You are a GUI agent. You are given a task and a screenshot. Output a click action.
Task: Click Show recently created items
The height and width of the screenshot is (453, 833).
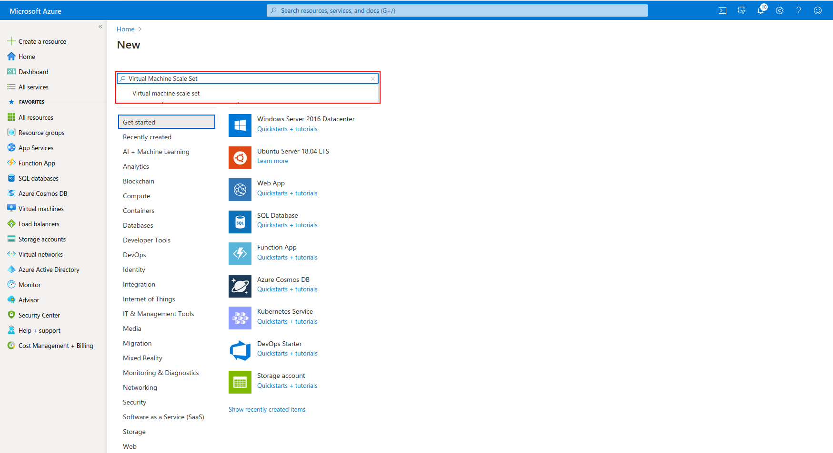point(267,409)
